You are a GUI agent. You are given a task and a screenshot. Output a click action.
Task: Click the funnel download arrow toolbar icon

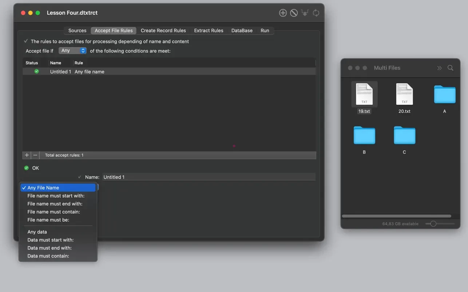(x=305, y=13)
